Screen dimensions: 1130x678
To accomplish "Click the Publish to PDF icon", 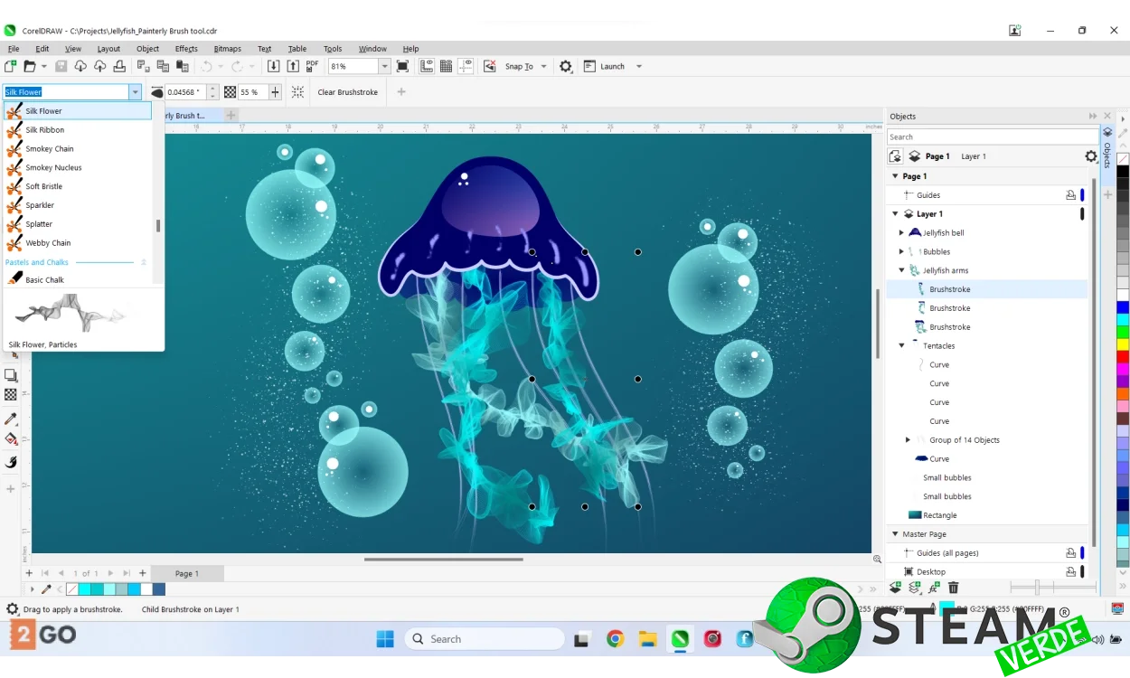I will click(312, 66).
